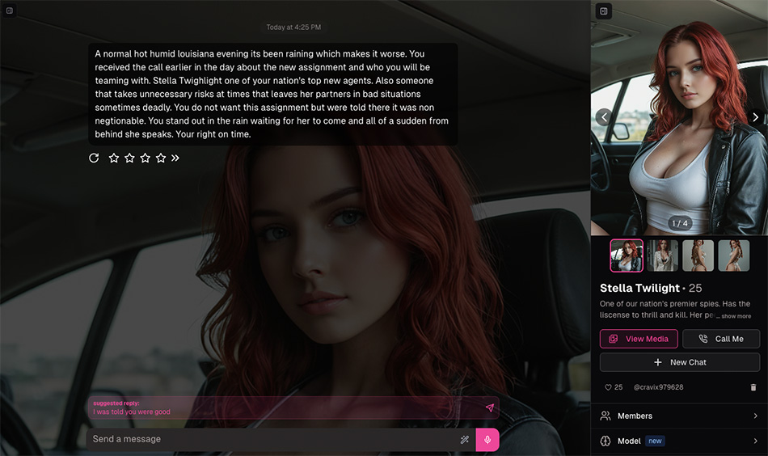Click the regenerate message icon
Image resolution: width=768 pixels, height=456 pixels.
click(94, 158)
